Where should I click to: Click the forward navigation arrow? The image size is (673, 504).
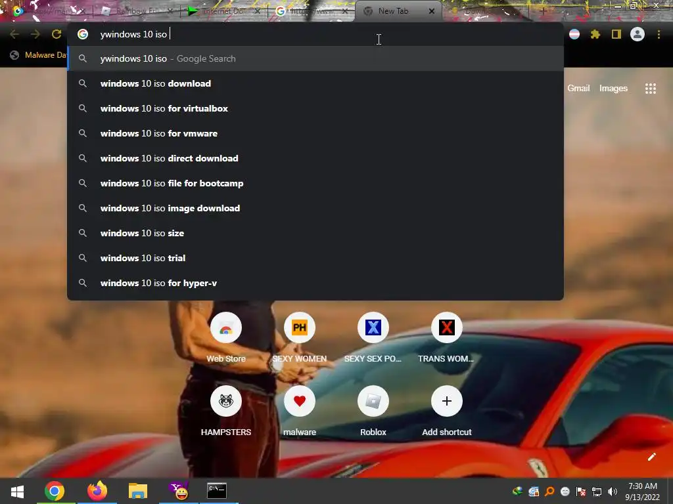pos(35,34)
